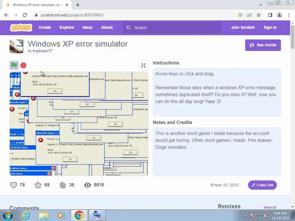The width and height of the screenshot is (295, 221).
Task: Open Internet Explorer from taskbar
Action: (x=26, y=215)
